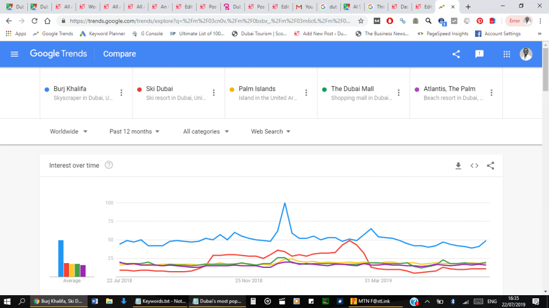Open more options for Burj Khalifa term
This screenshot has height=308, width=549.
pyautogui.click(x=122, y=93)
